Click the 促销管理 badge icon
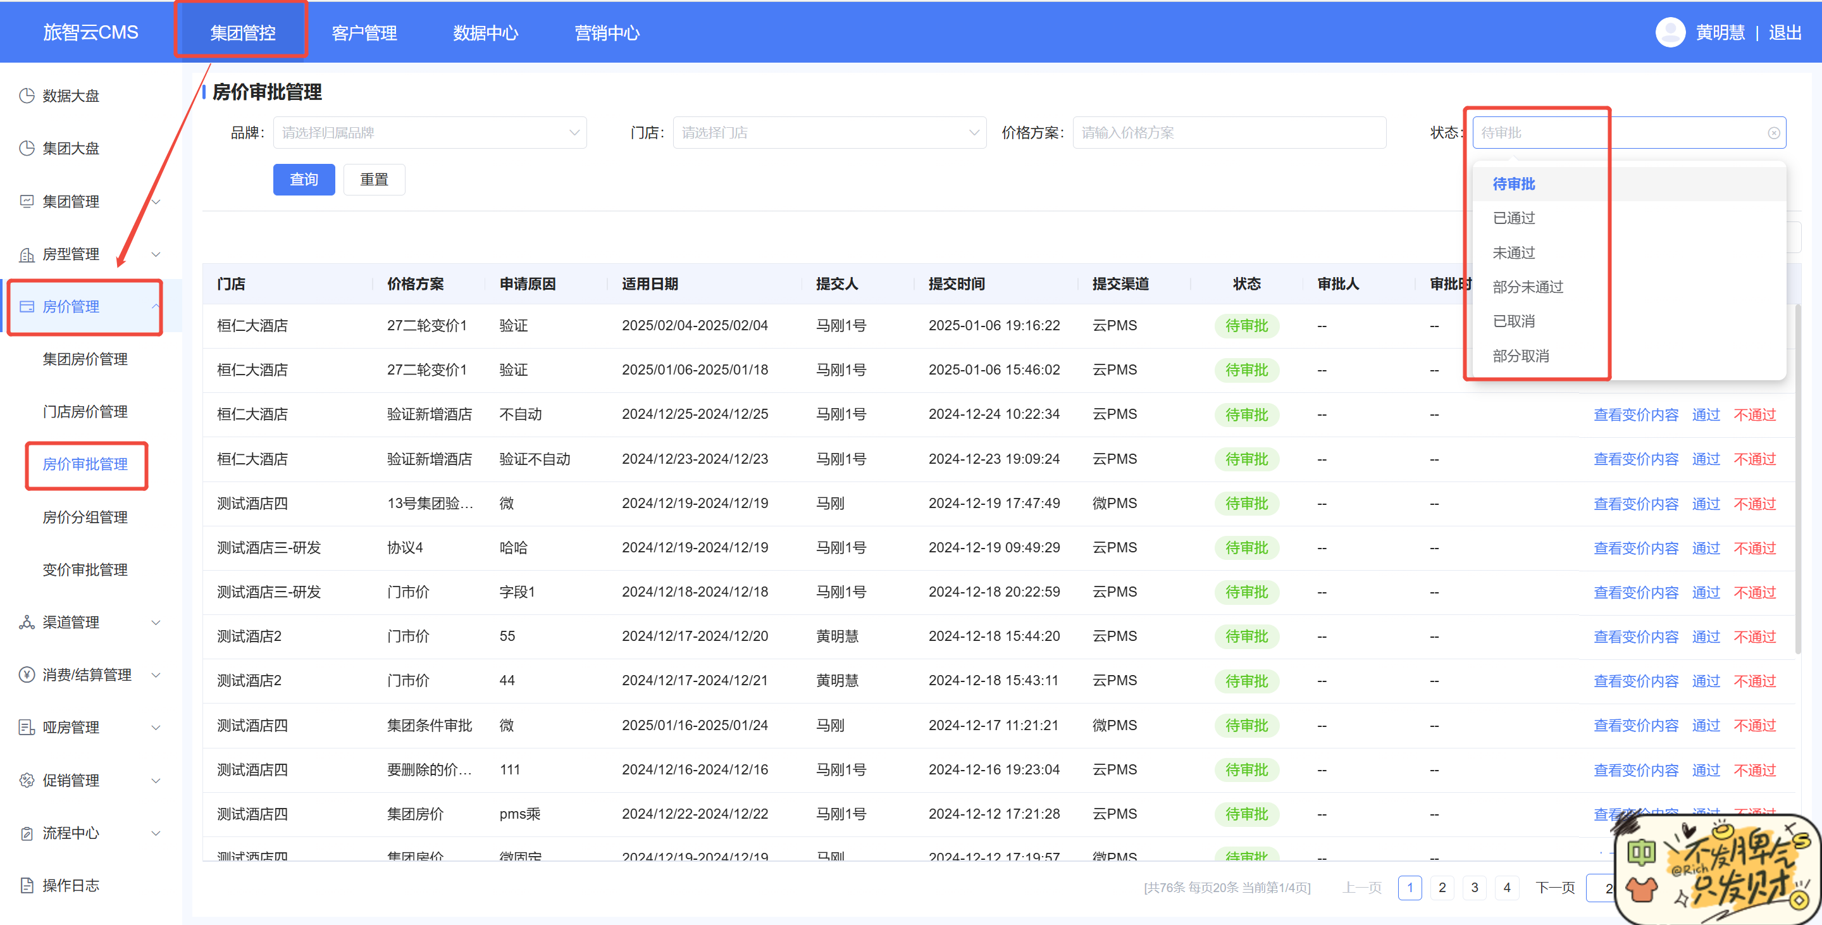The width and height of the screenshot is (1822, 925). 27,780
